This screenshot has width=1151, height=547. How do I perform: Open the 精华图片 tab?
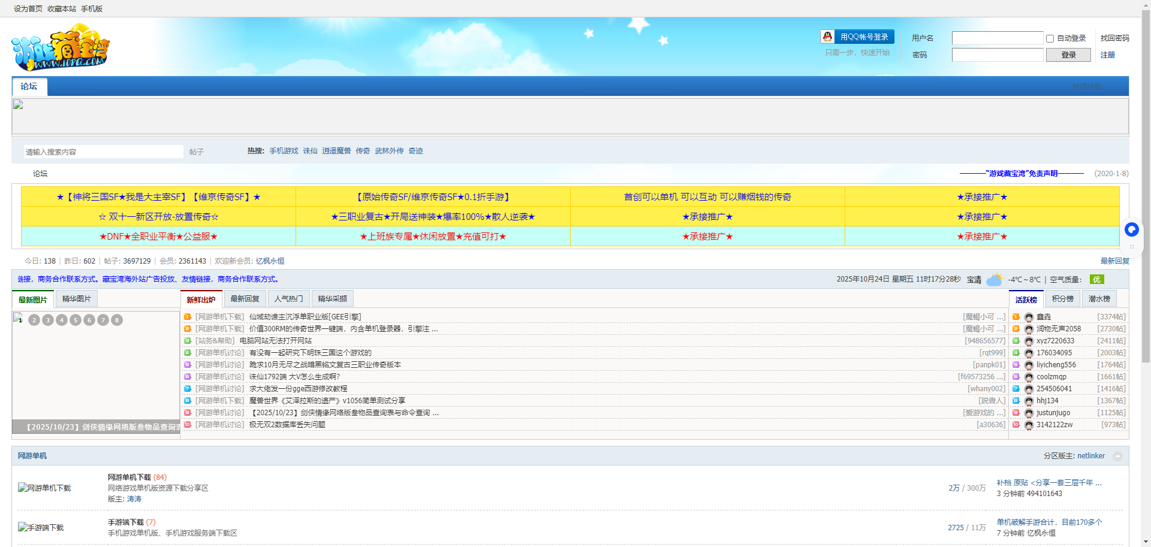(76, 298)
